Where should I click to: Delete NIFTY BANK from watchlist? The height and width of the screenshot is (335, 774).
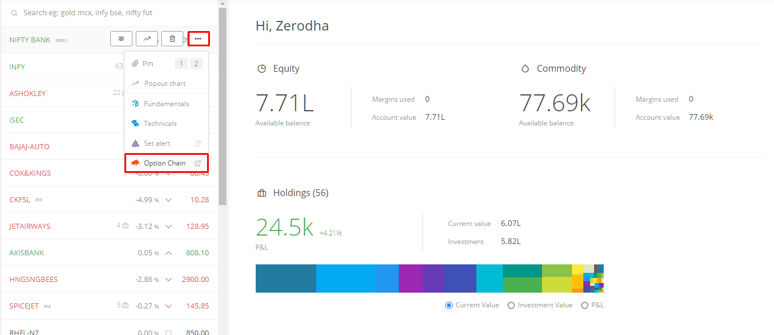(172, 39)
